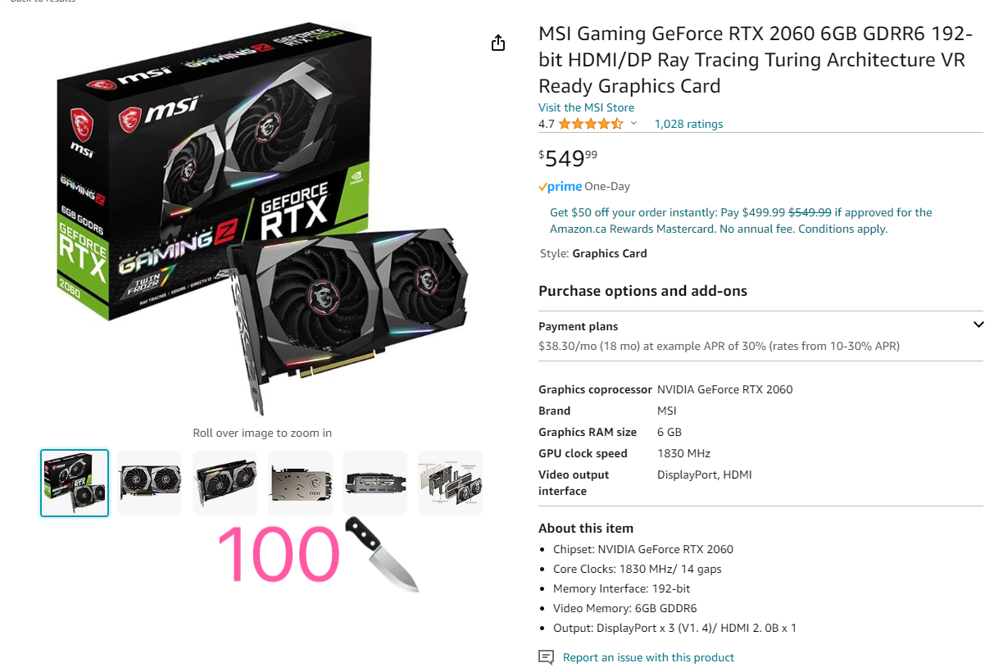Select the first boxed card thumbnail
This screenshot has height=672, width=994.
click(75, 483)
